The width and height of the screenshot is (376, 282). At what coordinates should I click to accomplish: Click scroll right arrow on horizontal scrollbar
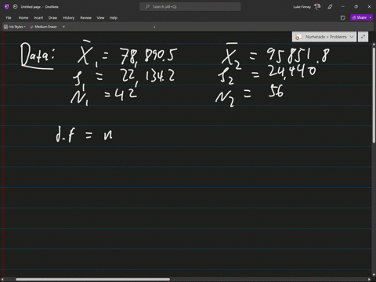(x=369, y=279)
